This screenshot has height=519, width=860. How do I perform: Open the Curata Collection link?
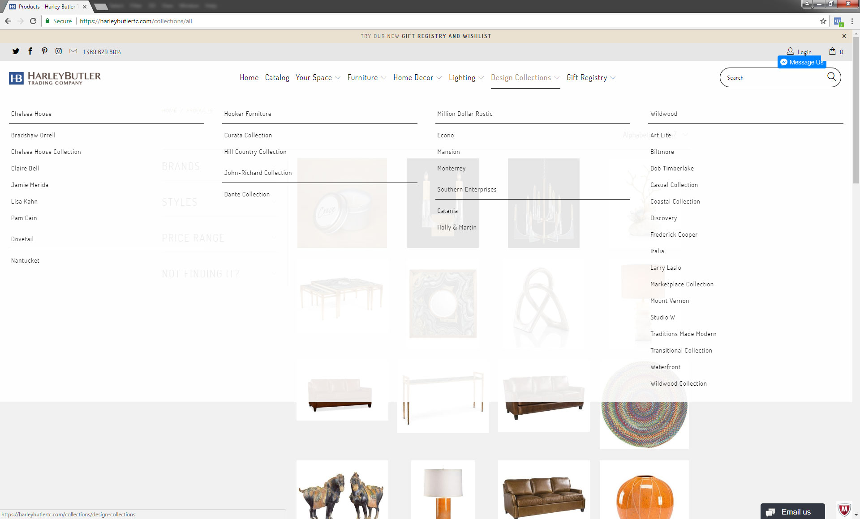click(x=248, y=135)
